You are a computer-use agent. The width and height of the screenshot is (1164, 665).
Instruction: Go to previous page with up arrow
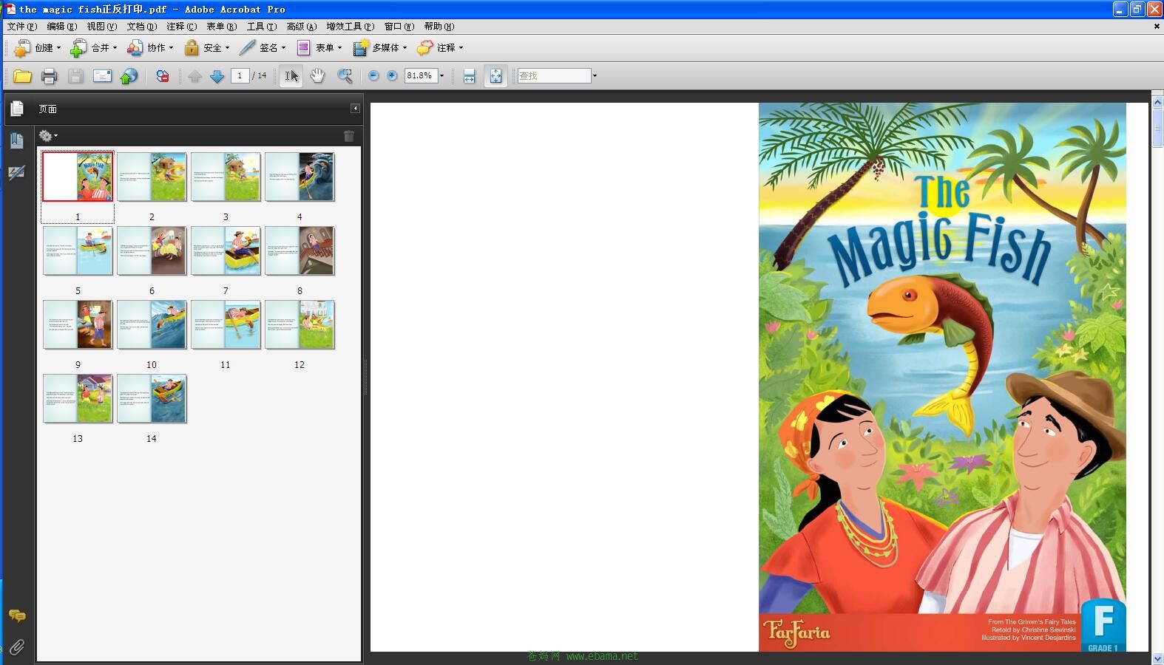pos(194,76)
